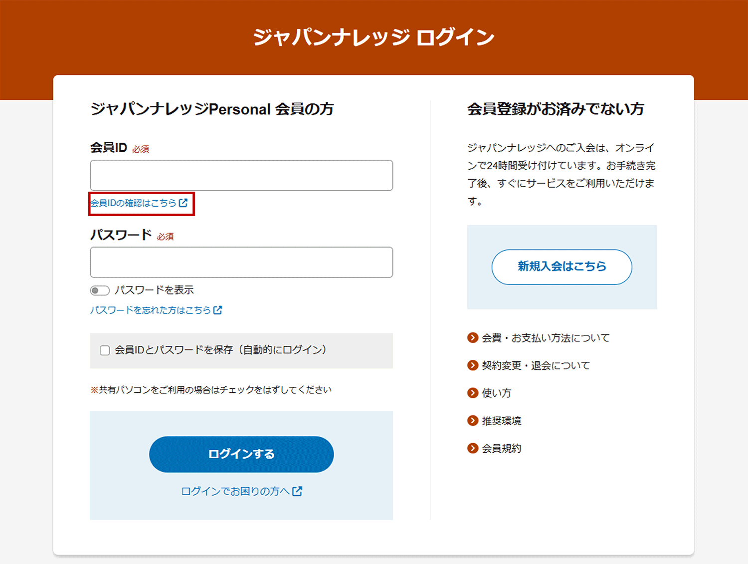748x564 pixels.
Task: Click the paragraph about online 入会 24時間受け付け
Action: pos(561,175)
